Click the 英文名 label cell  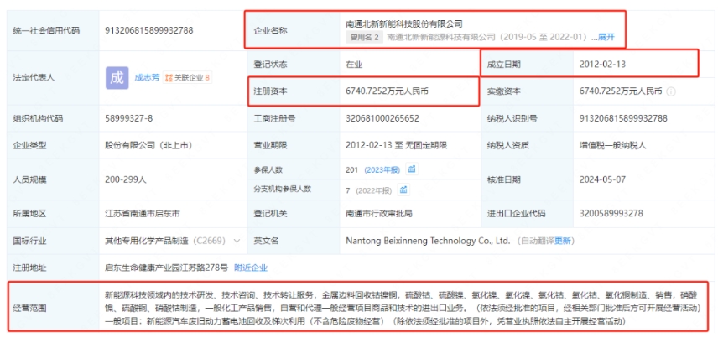(294, 241)
